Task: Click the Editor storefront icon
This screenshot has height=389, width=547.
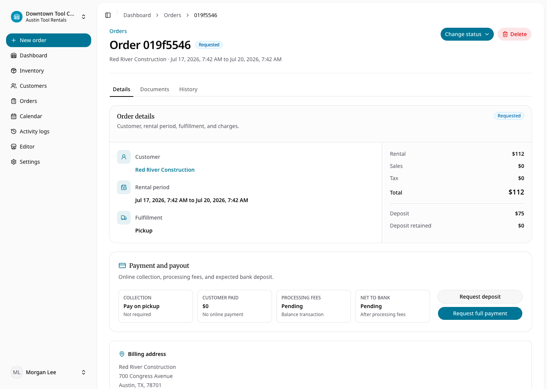Action: tap(14, 147)
